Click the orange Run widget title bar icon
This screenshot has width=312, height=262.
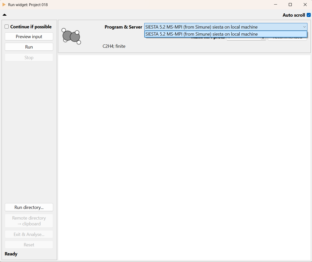pos(4,5)
